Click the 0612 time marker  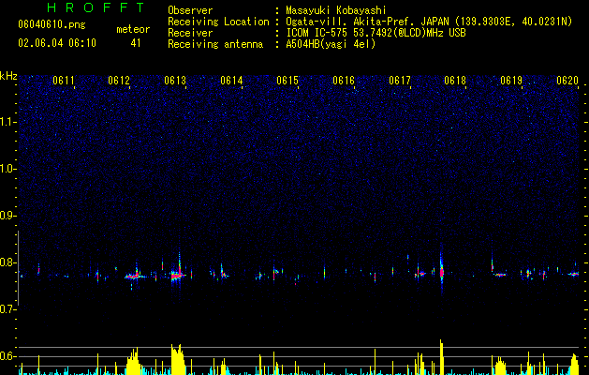pos(119,81)
